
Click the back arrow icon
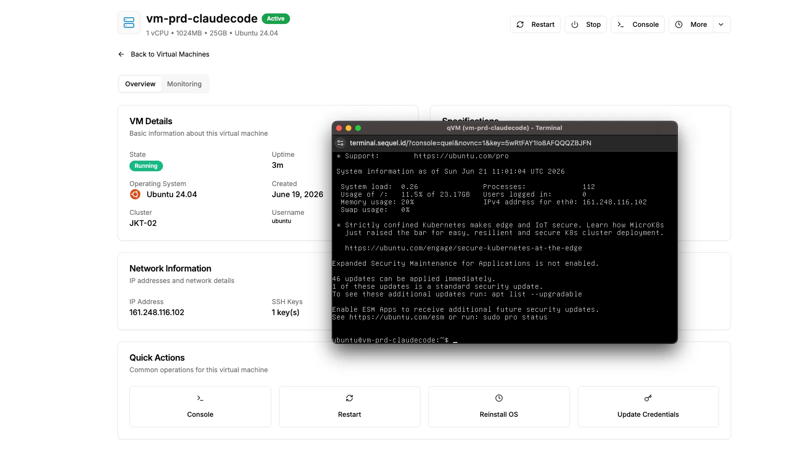[x=121, y=54]
